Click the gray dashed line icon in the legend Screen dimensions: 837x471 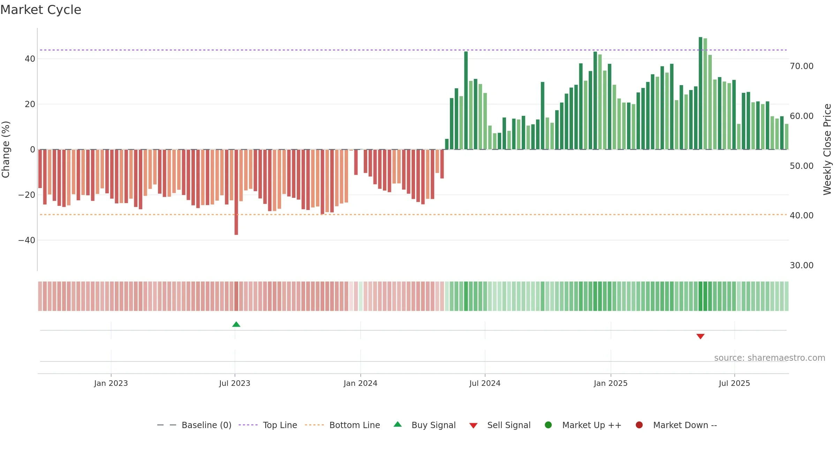pos(167,425)
